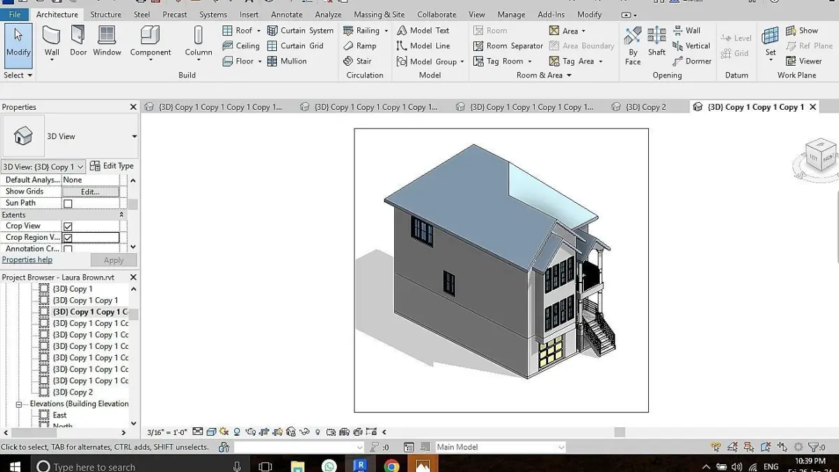Click the Show Grids Edit button
Viewport: 839px width, 472px height.
[x=90, y=192]
